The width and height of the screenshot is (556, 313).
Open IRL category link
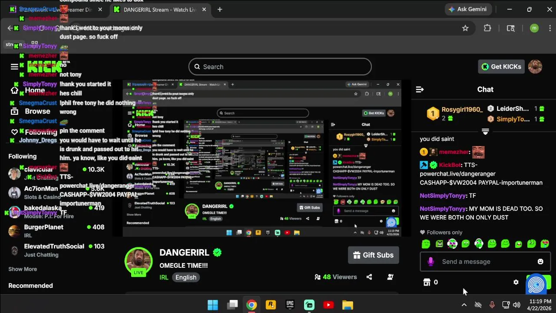(164, 277)
